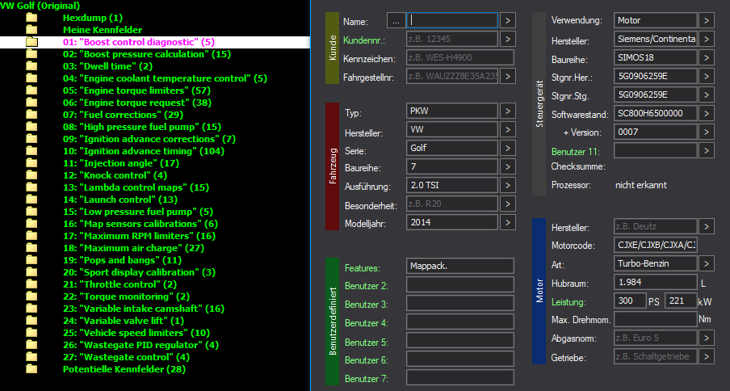
Task: Select "23: Variable intake camshaft" (16)
Action: tap(144, 308)
